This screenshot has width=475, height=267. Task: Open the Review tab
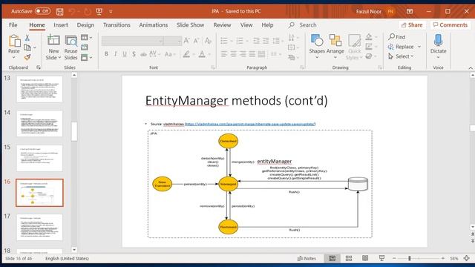222,24
